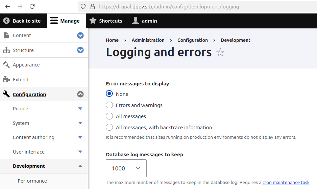317x189 pixels.
Task: Open the Extend menu item
Action: pyautogui.click(x=21, y=80)
